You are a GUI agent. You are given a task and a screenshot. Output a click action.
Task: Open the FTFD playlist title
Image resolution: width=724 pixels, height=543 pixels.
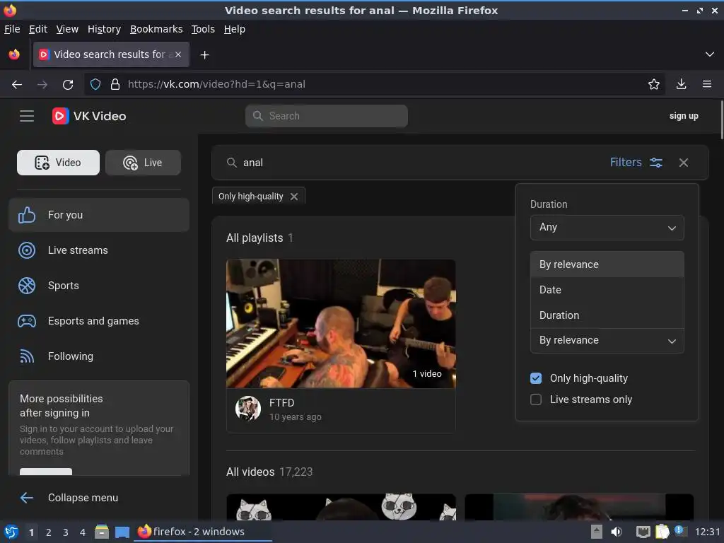pos(281,402)
